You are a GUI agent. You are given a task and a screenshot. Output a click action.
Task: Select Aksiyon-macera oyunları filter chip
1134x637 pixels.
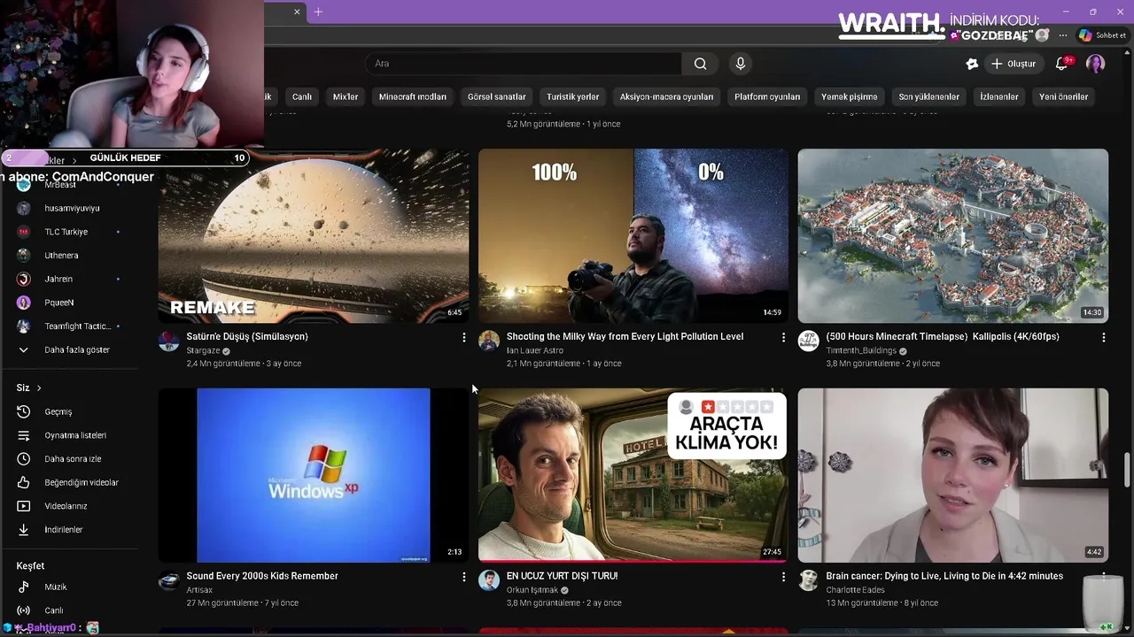point(666,96)
